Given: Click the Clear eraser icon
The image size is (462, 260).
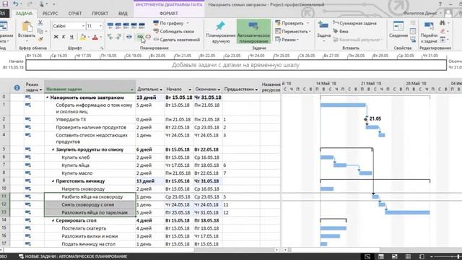Looking at the screenshot, I should point(443,31).
